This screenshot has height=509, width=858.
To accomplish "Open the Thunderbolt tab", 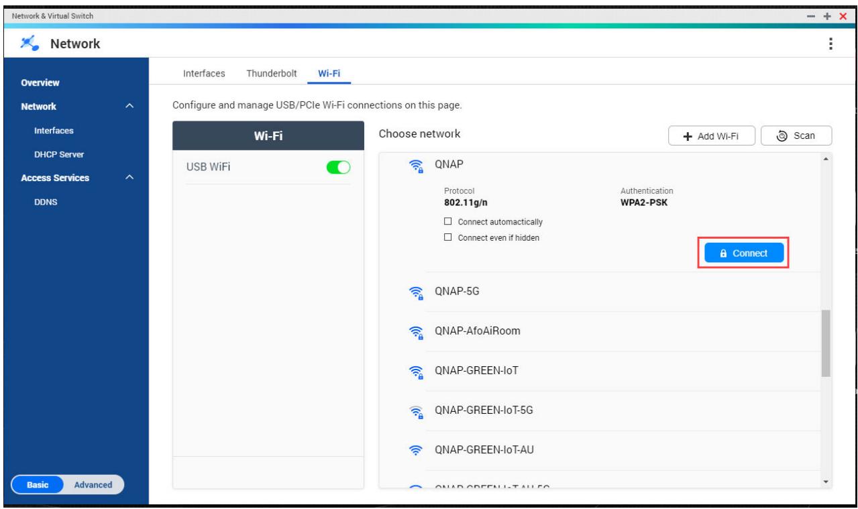I will point(272,74).
